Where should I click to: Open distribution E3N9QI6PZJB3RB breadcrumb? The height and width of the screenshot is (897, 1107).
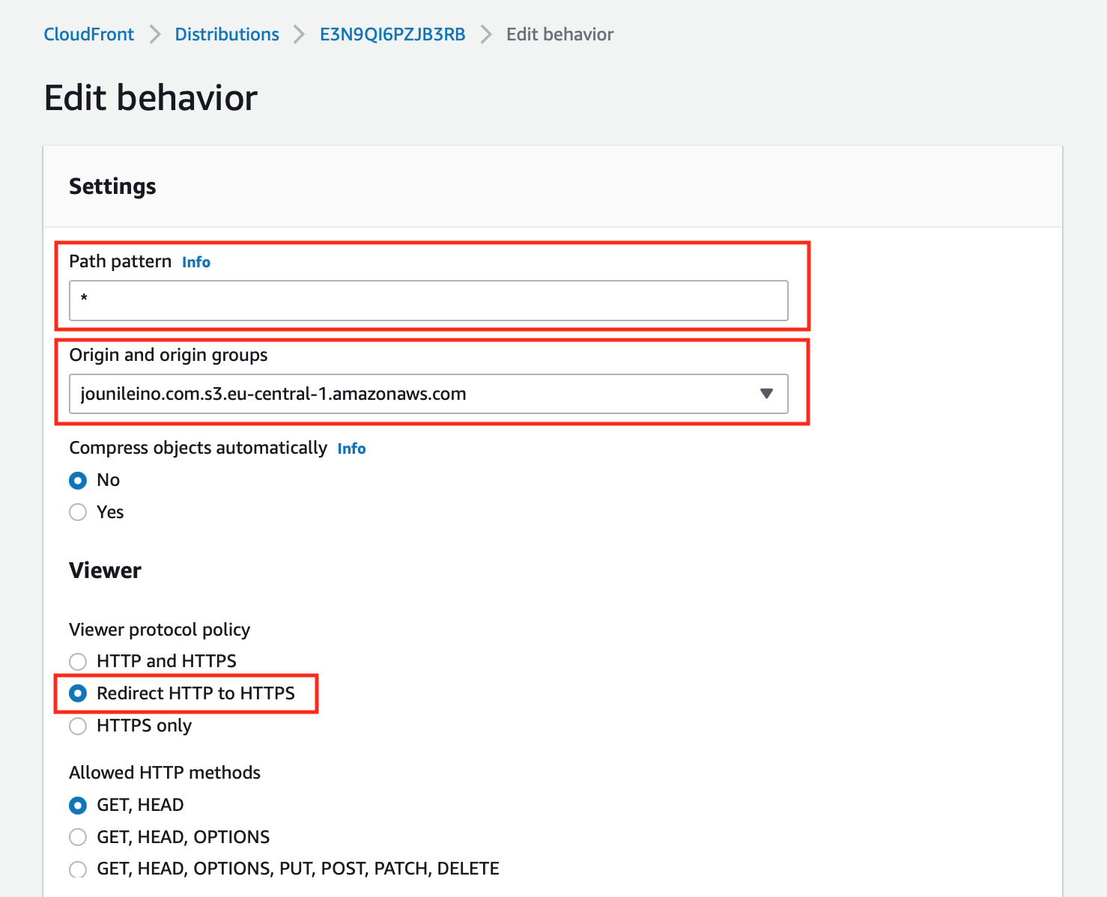pos(392,34)
